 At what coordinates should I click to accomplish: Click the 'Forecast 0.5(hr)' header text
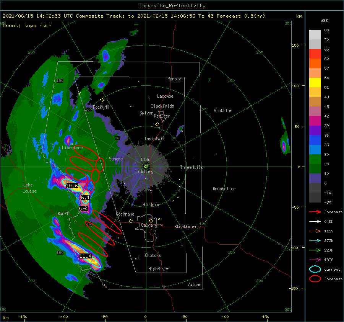coord(241,16)
